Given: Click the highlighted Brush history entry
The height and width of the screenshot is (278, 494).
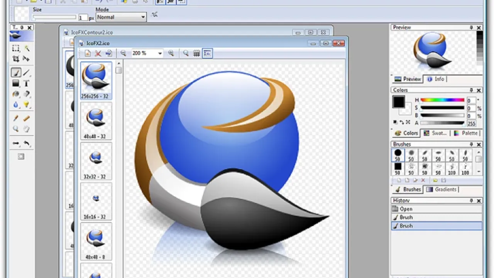Looking at the screenshot, I should pyautogui.click(x=436, y=226).
